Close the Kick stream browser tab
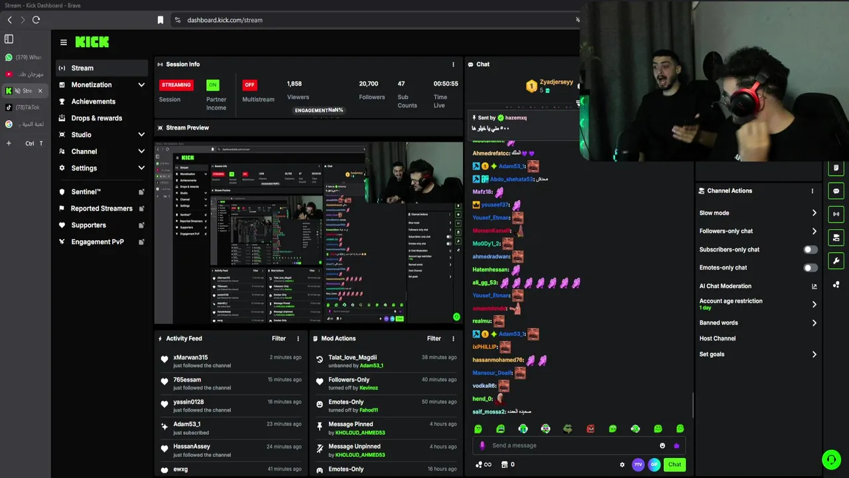The width and height of the screenshot is (849, 478). point(40,91)
